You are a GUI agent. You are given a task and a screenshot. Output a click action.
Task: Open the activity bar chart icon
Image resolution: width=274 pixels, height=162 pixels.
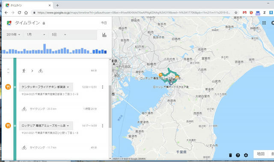tap(104, 35)
